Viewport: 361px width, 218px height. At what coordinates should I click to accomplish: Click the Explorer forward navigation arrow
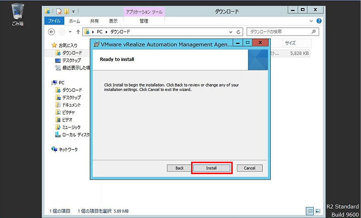click(x=62, y=32)
